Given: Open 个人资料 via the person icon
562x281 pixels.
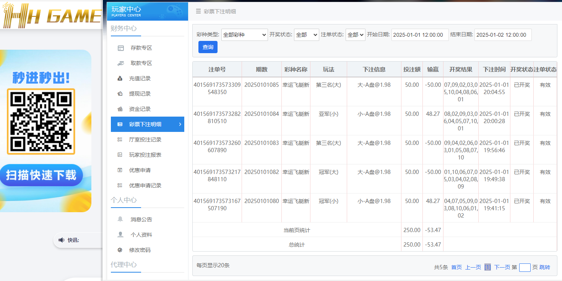Looking at the screenshot, I should [121, 234].
